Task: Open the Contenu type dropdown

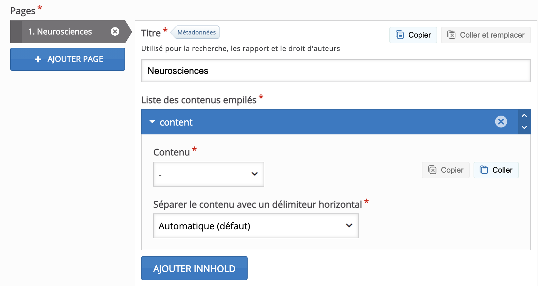Action: [209, 174]
